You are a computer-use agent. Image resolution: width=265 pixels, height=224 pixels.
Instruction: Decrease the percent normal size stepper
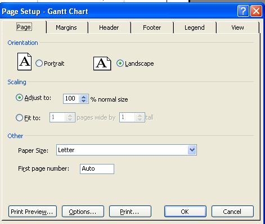pos(84,101)
